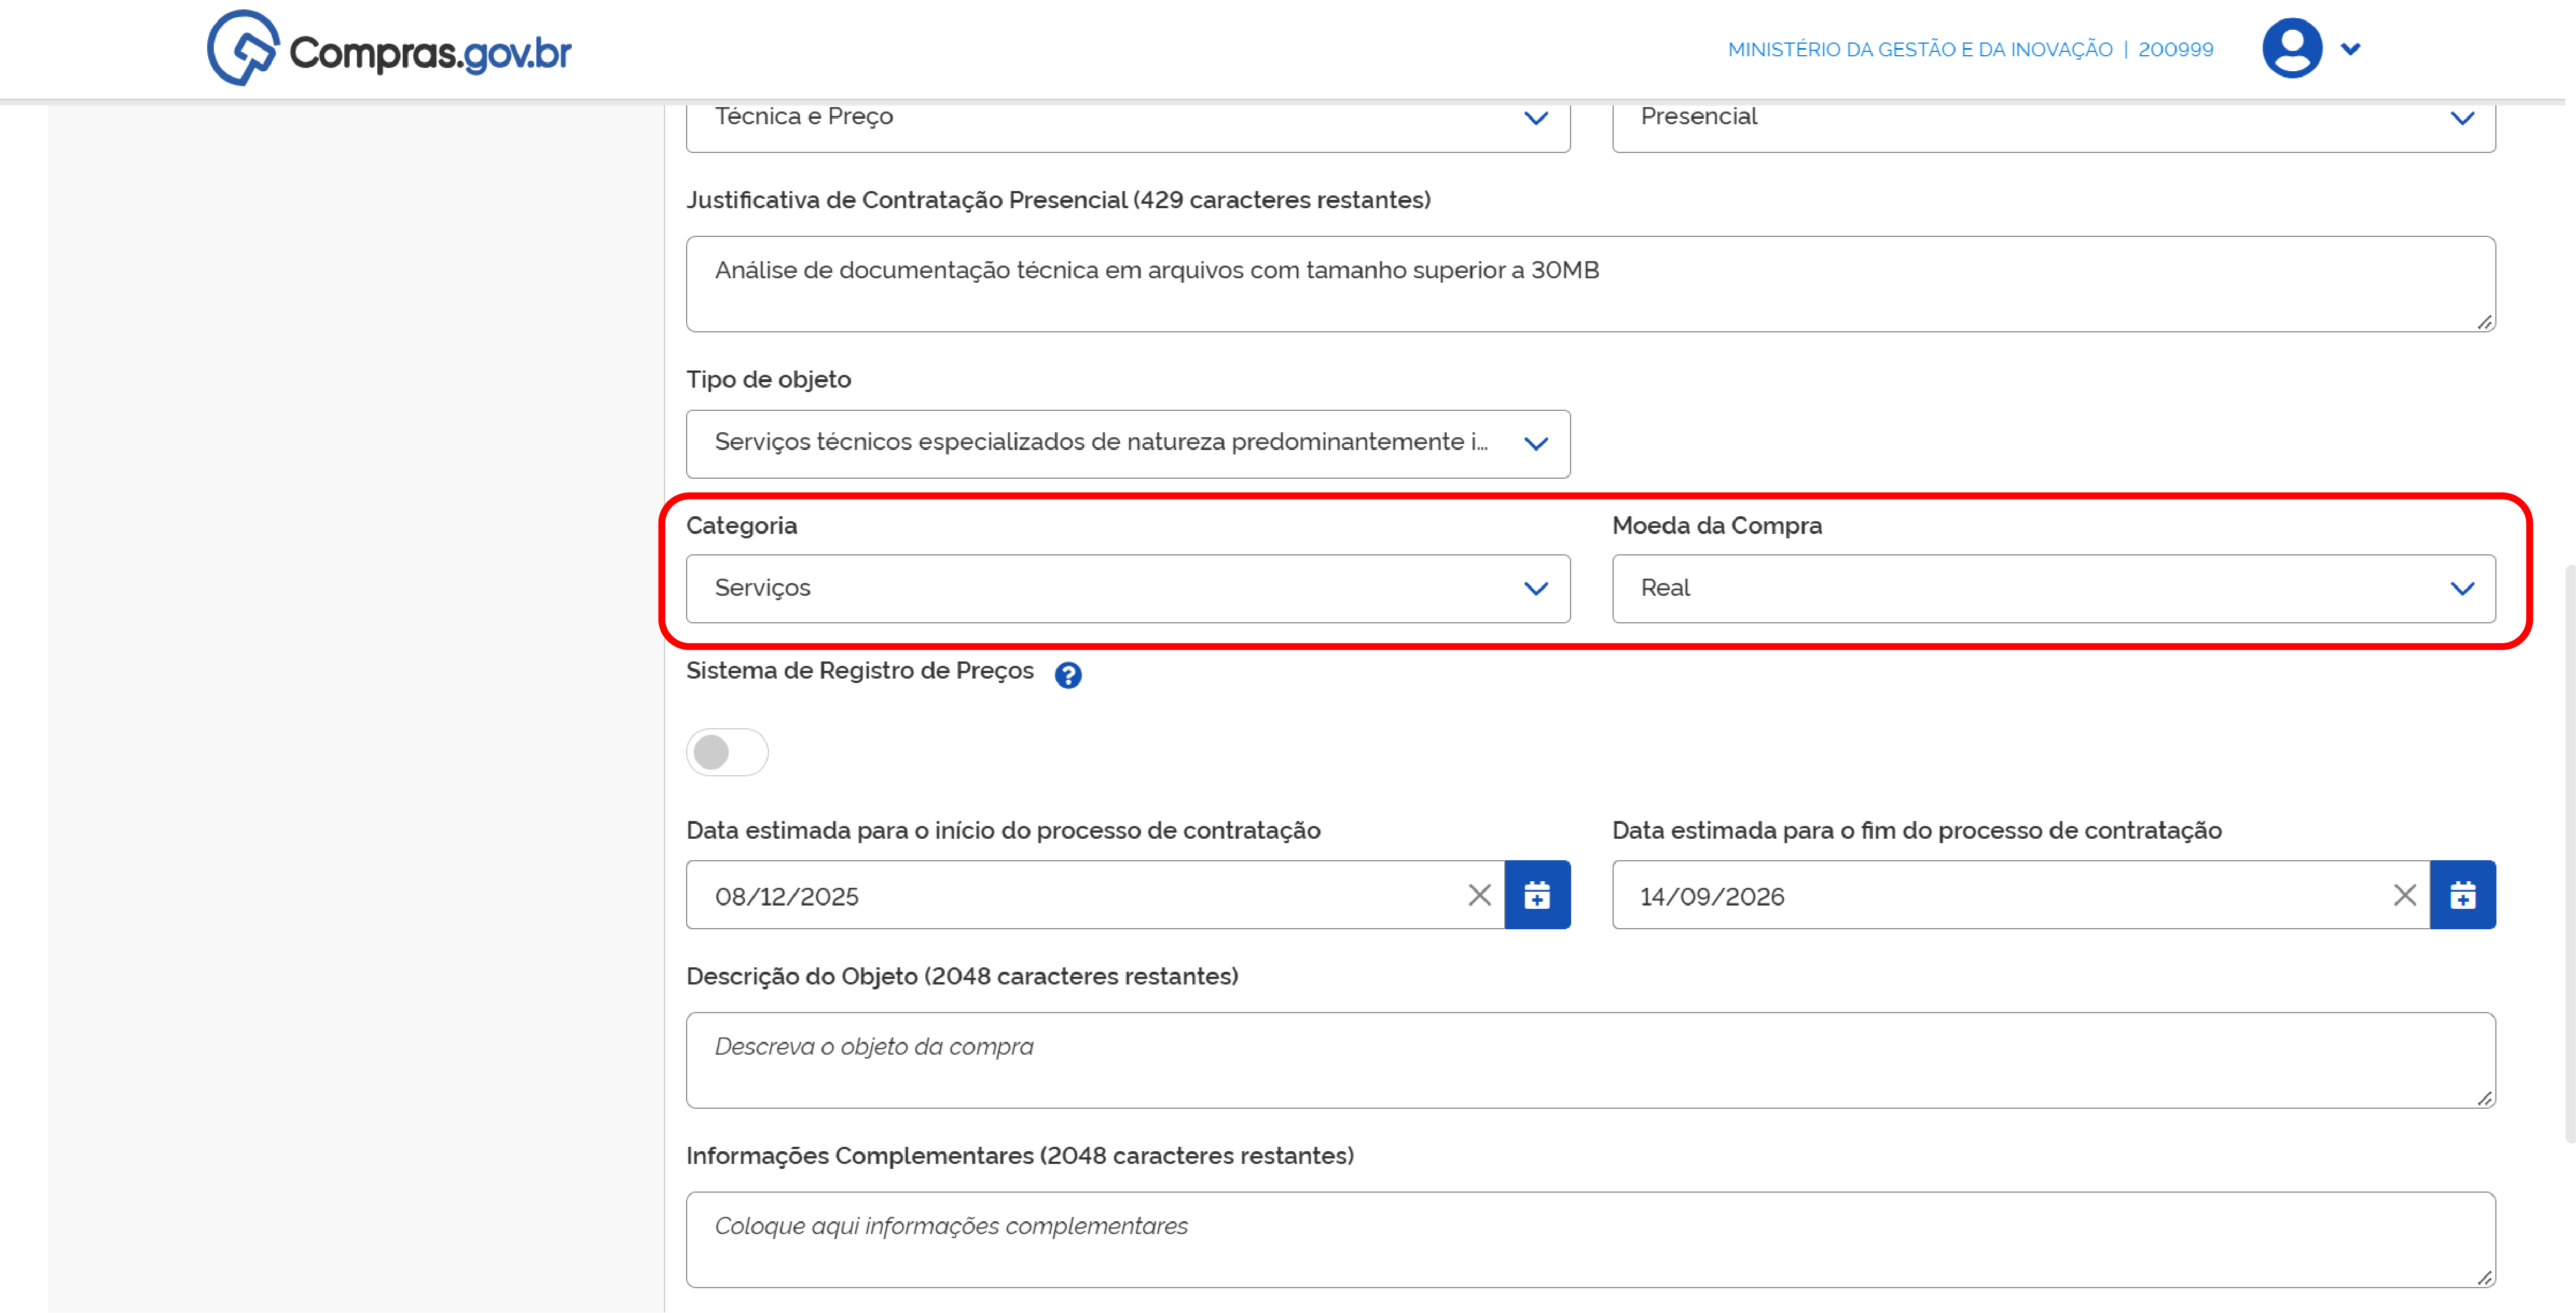Toggle the Sistema de Registro de Preços switch
The width and height of the screenshot is (2576, 1313).
click(727, 753)
